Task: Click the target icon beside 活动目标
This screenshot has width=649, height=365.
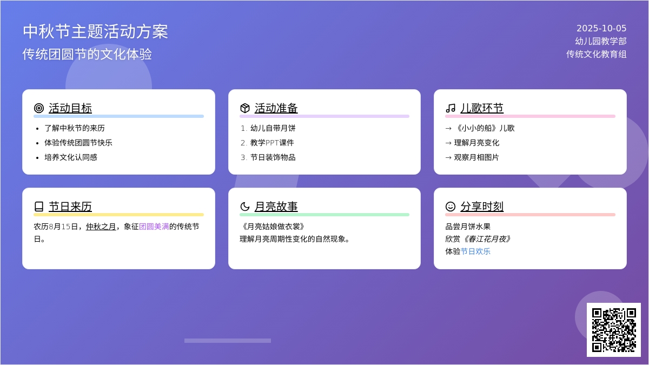Action: (39, 108)
